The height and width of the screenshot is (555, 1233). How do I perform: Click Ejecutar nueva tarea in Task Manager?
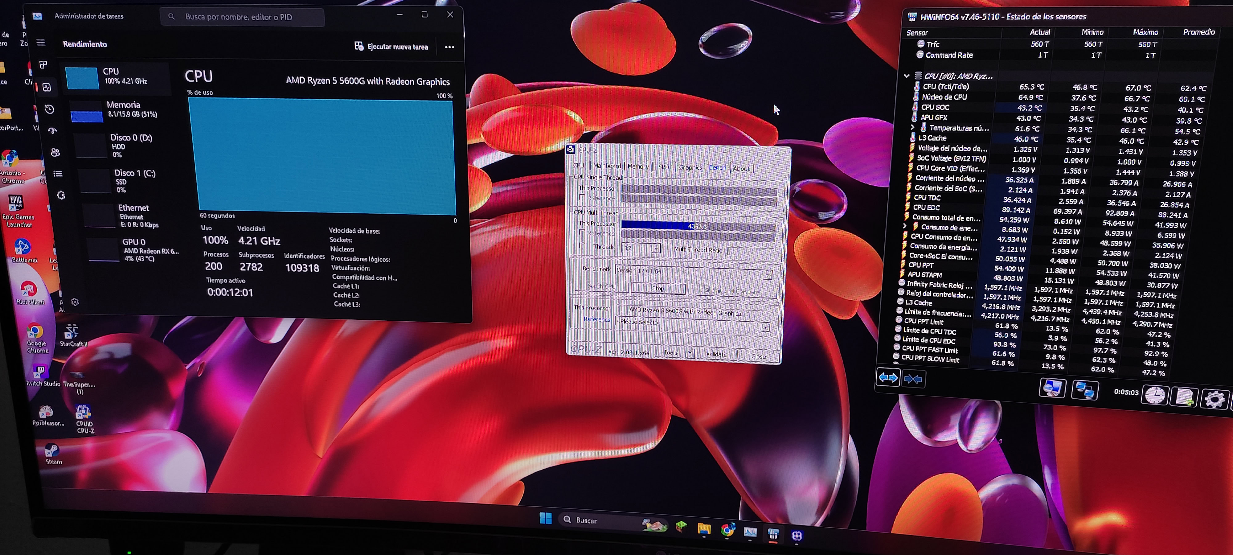point(391,47)
